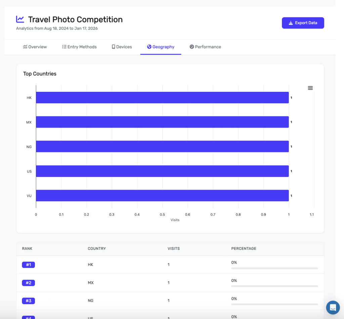Image resolution: width=344 pixels, height=319 pixels.
Task: Switch to the Overview tab
Action: pos(35,47)
